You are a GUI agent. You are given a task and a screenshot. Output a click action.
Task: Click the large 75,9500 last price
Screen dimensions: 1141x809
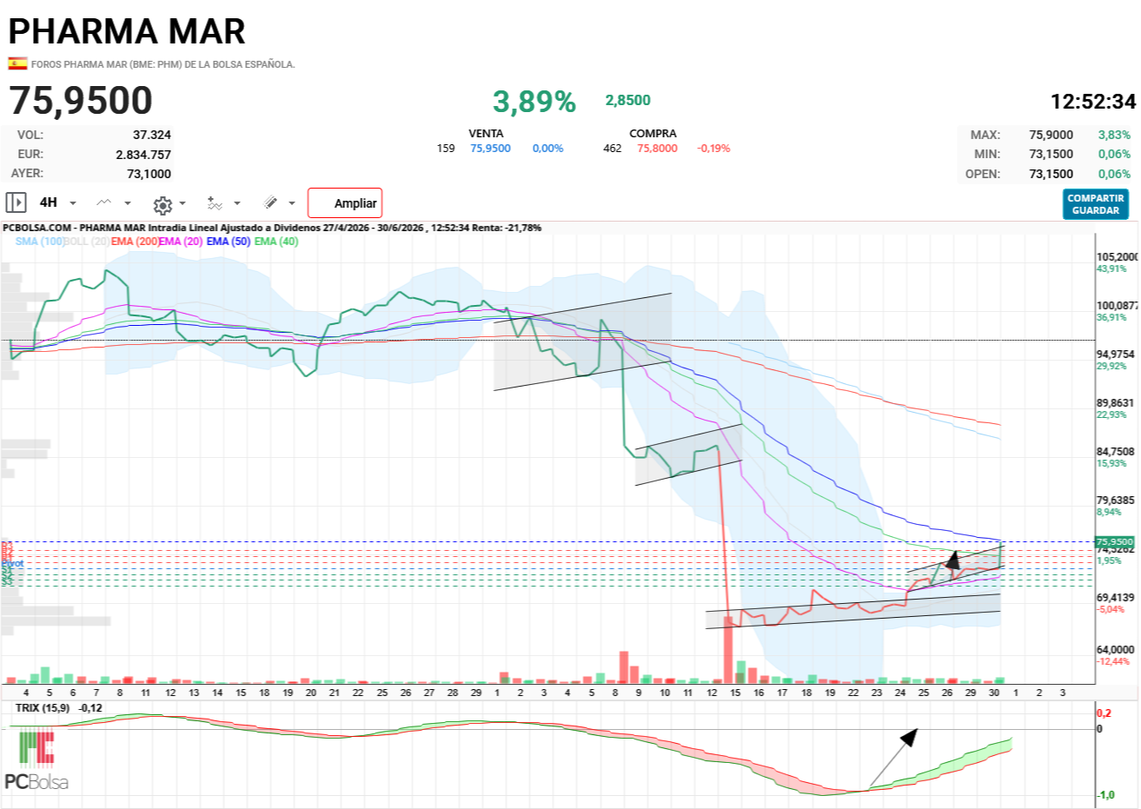pos(81,101)
